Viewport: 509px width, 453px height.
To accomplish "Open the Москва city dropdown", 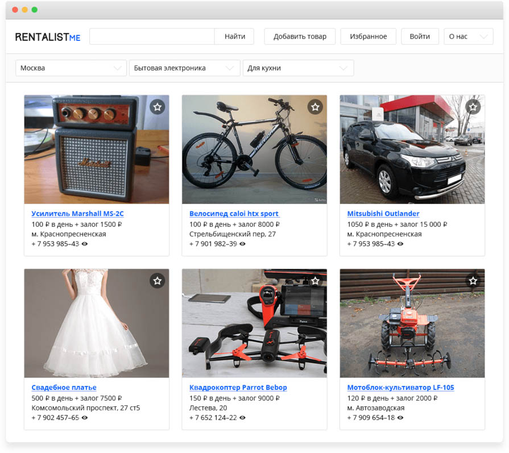I will 71,68.
